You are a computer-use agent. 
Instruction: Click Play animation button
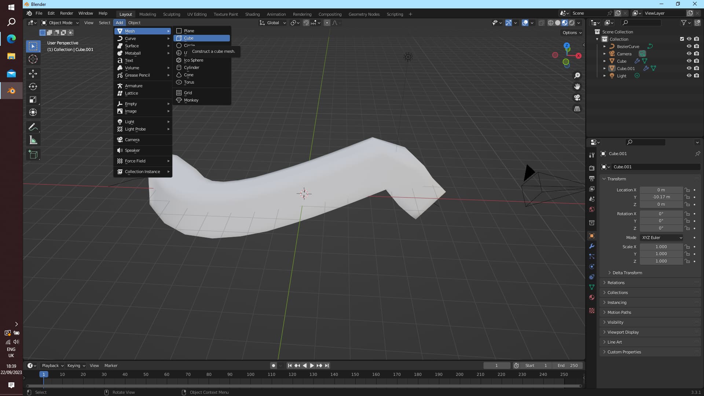pos(312,366)
